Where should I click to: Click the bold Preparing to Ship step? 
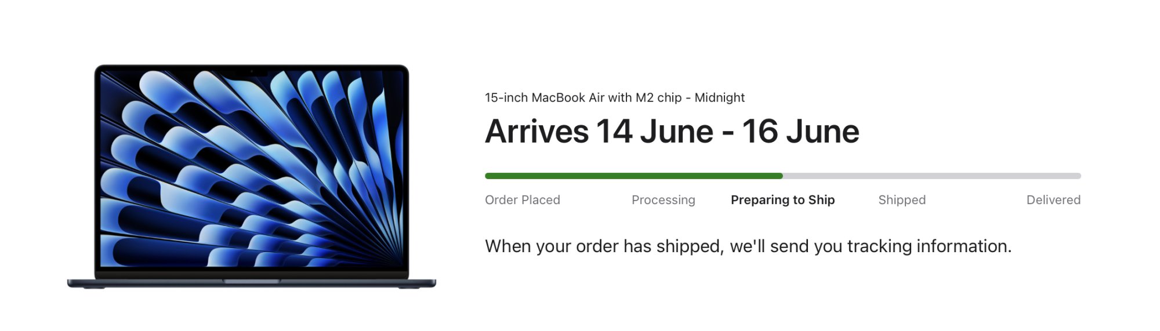[x=782, y=200]
